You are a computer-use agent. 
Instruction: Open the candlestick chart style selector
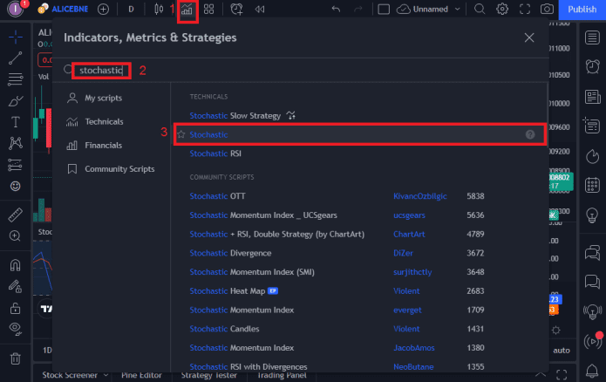coord(159,10)
